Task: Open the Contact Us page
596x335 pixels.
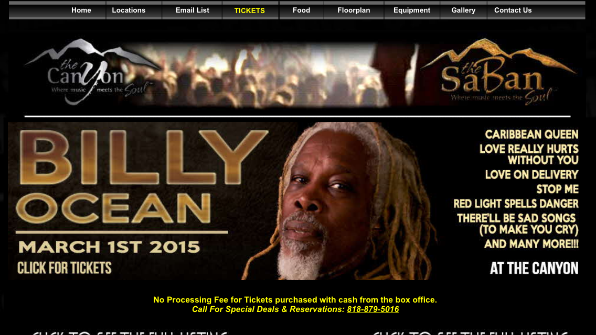Action: [x=513, y=10]
